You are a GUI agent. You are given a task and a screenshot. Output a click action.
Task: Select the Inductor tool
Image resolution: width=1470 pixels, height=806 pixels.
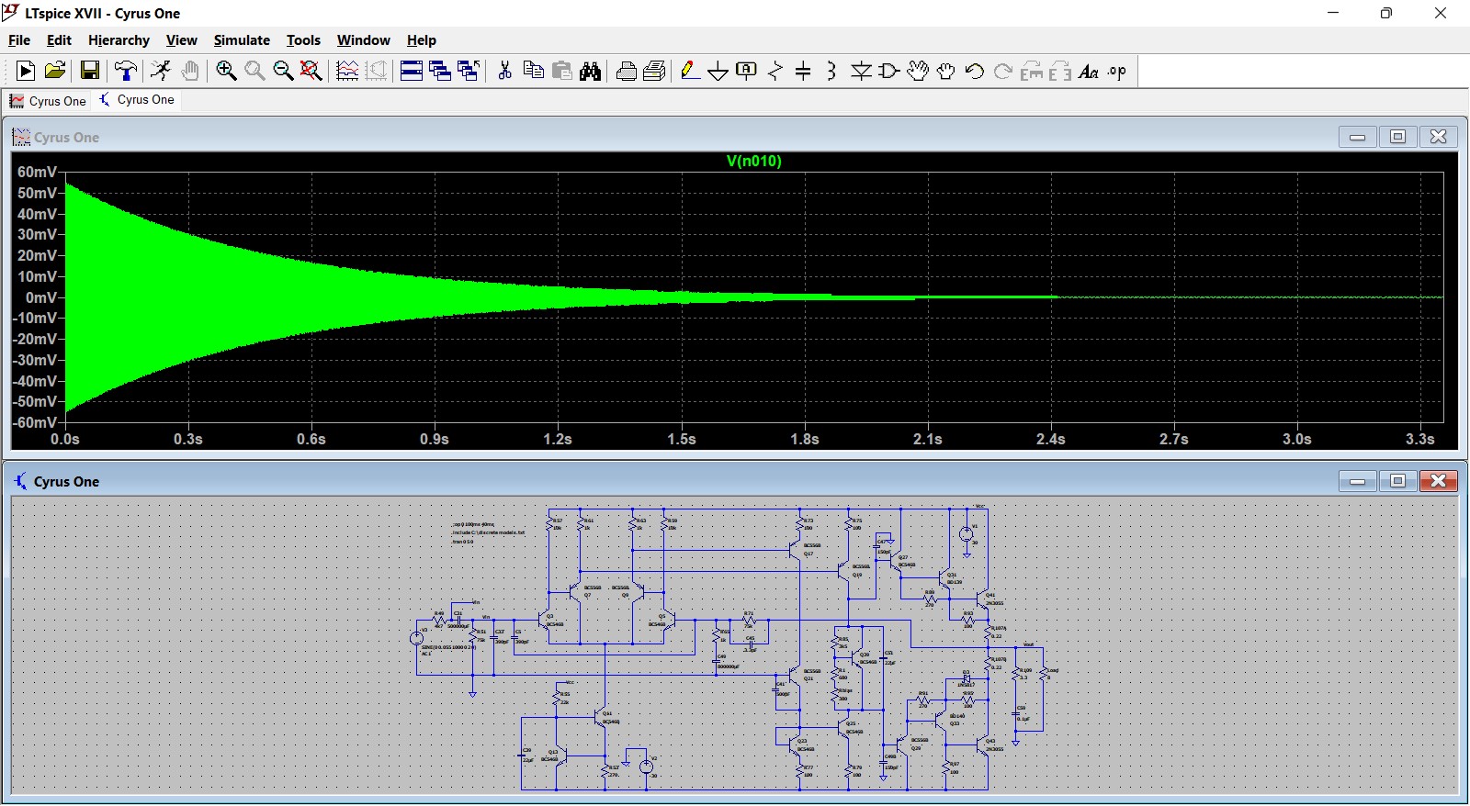coord(831,71)
